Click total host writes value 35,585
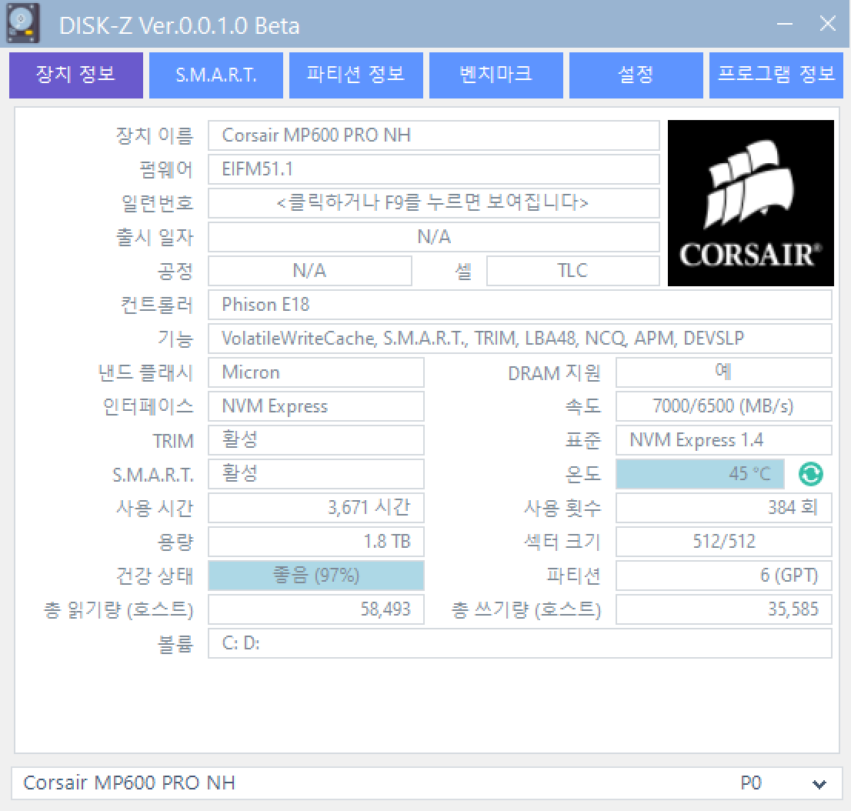The image size is (851, 811). click(x=723, y=609)
